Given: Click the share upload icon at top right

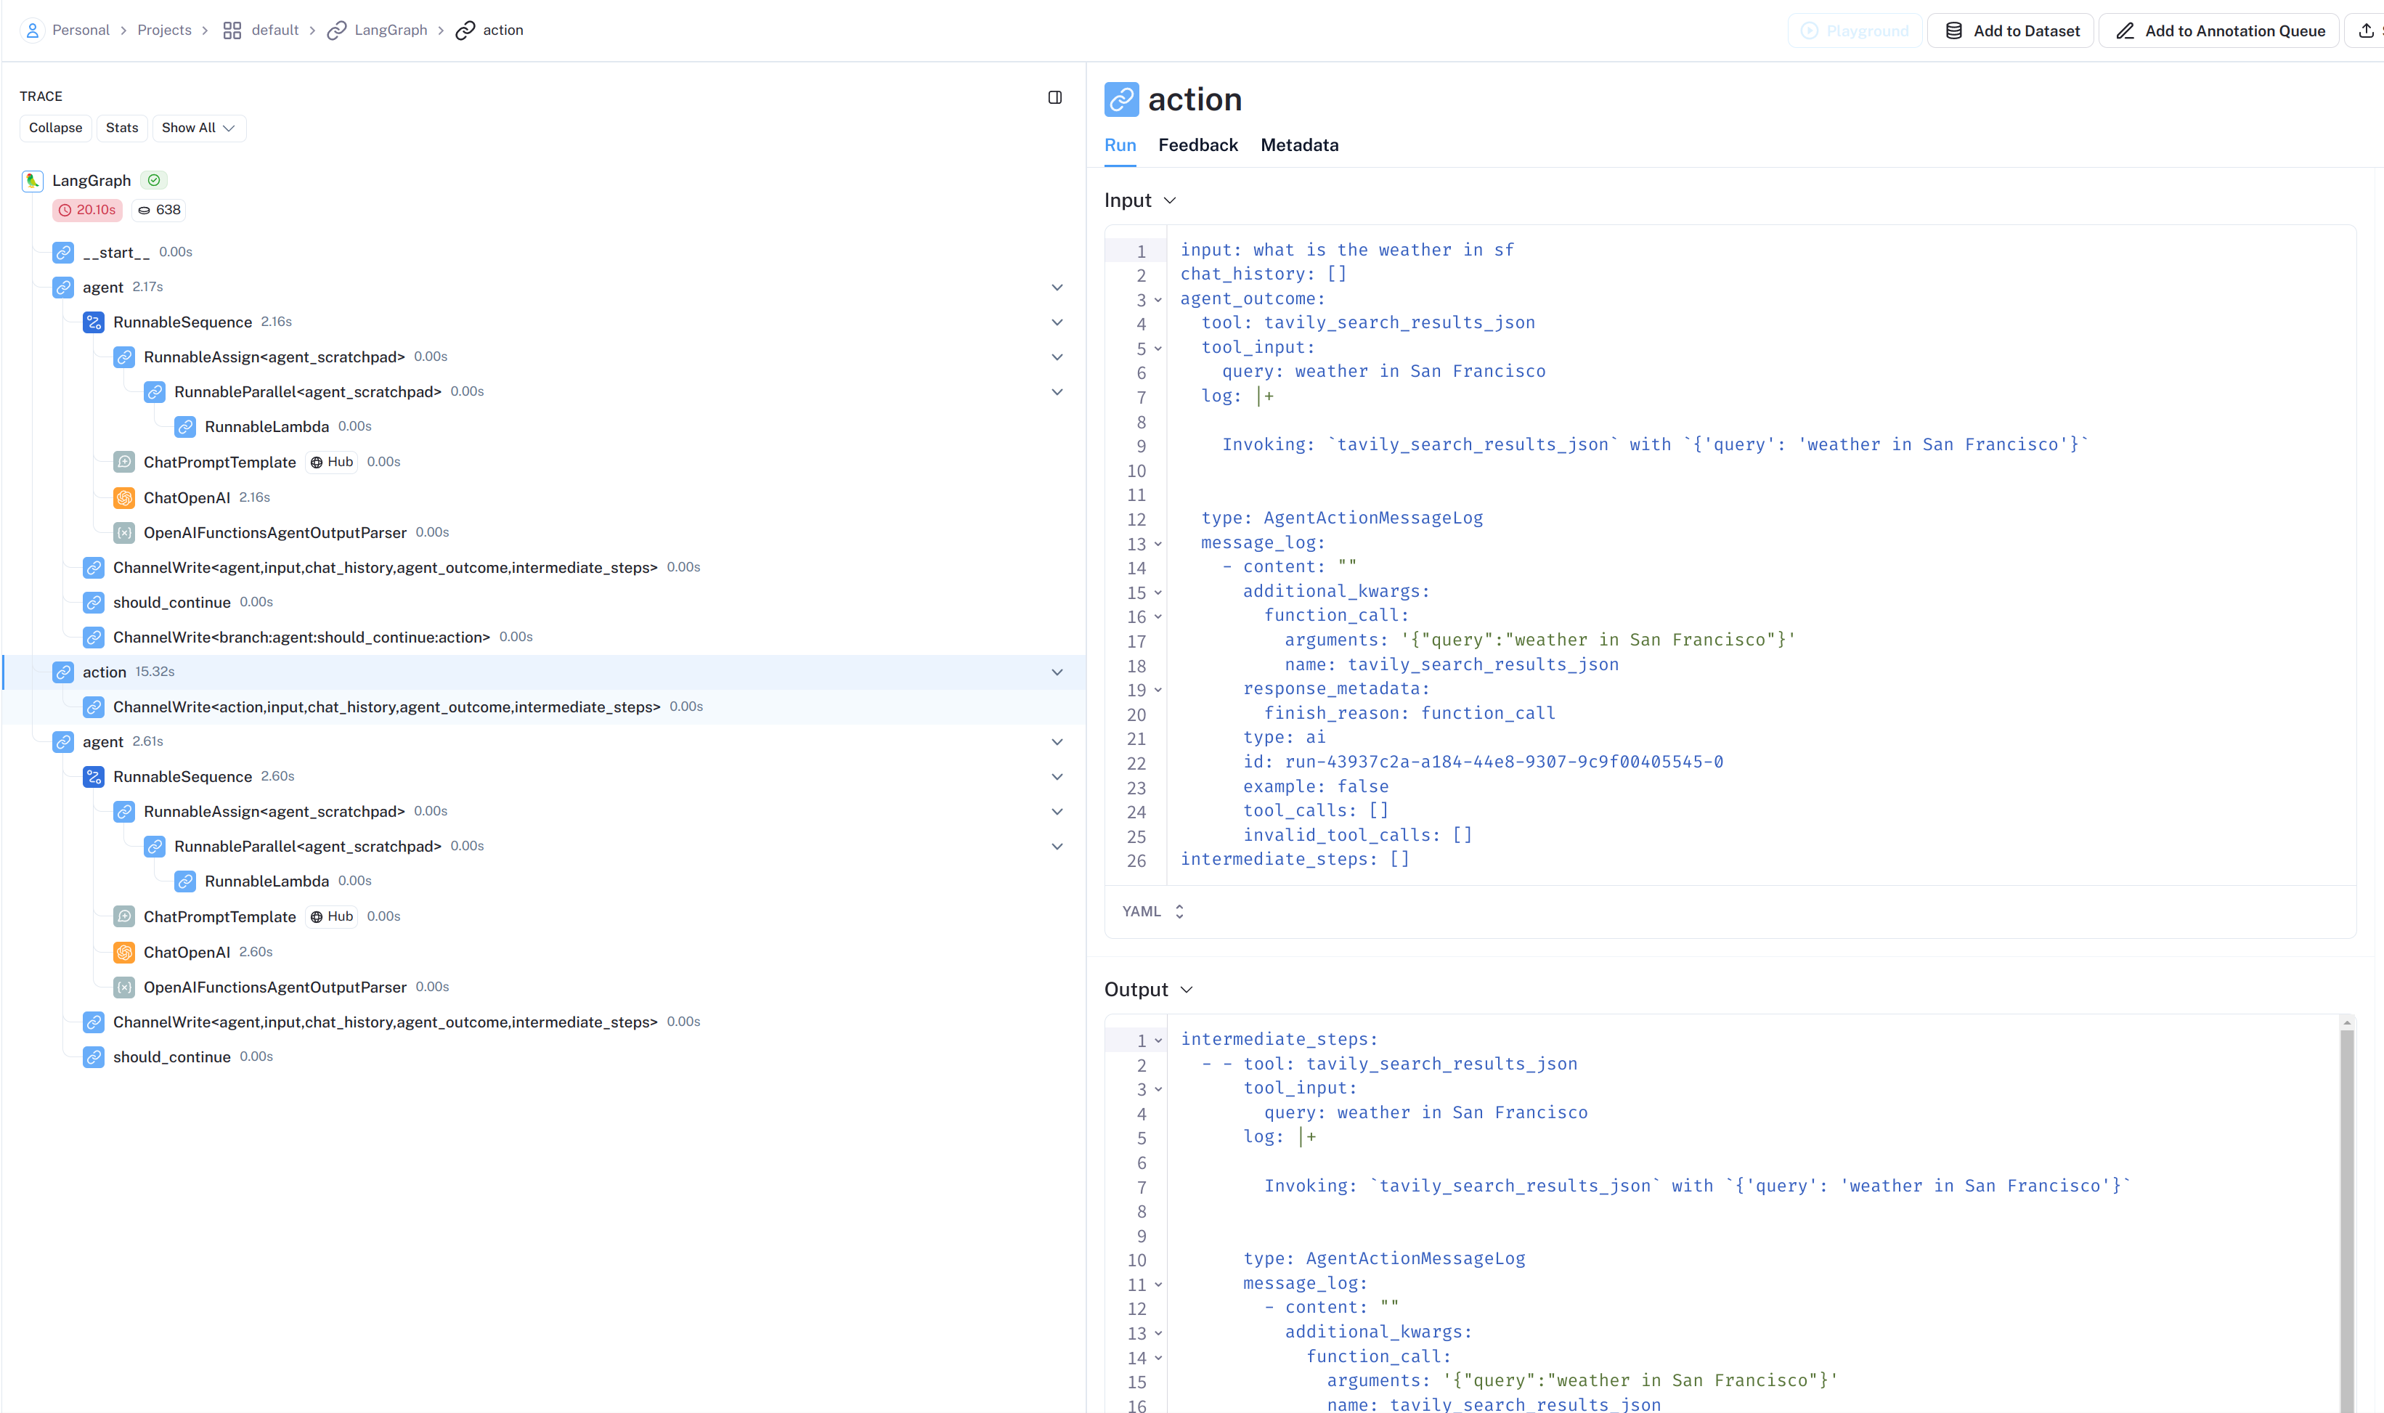Looking at the screenshot, I should (2365, 30).
